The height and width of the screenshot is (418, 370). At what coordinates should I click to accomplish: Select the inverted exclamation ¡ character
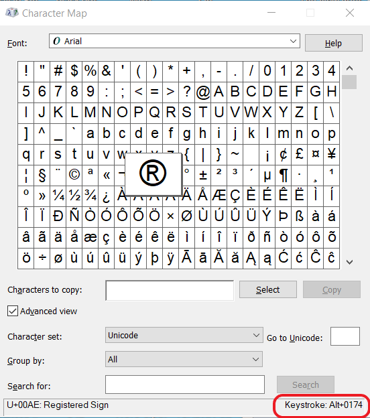(x=267, y=154)
